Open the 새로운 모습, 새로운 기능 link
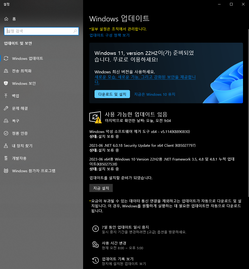249x269 pixels. pyautogui.click(x=145, y=79)
